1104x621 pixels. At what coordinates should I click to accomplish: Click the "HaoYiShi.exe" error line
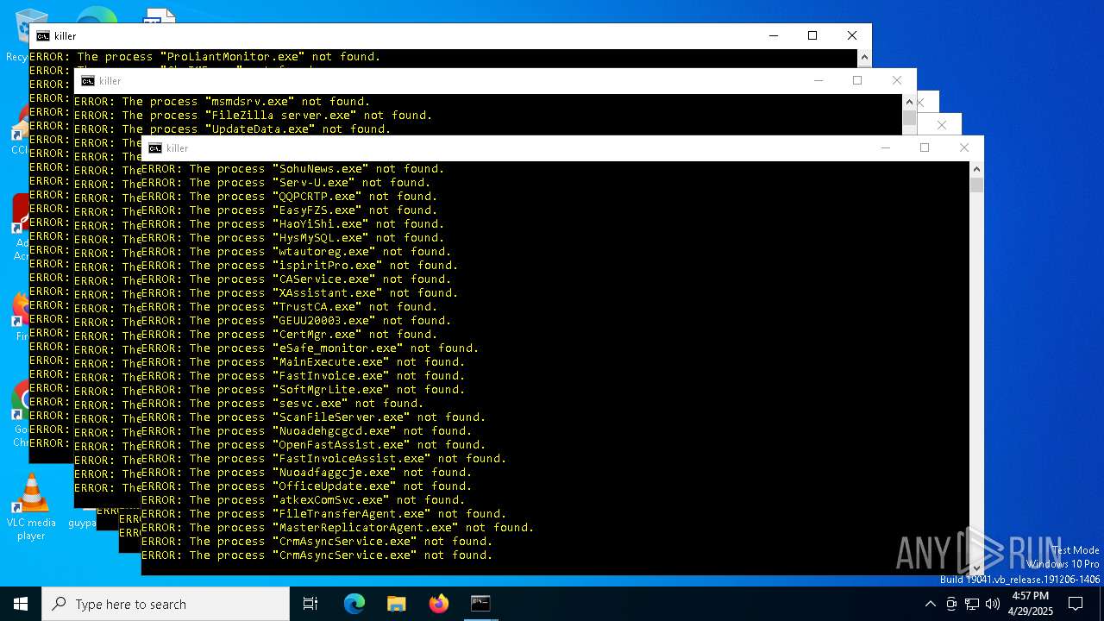pos(293,224)
